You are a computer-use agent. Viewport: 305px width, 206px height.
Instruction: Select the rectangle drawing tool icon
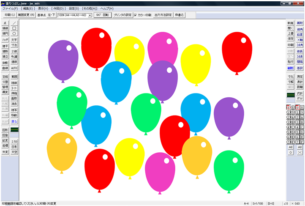click(x=14, y=28)
